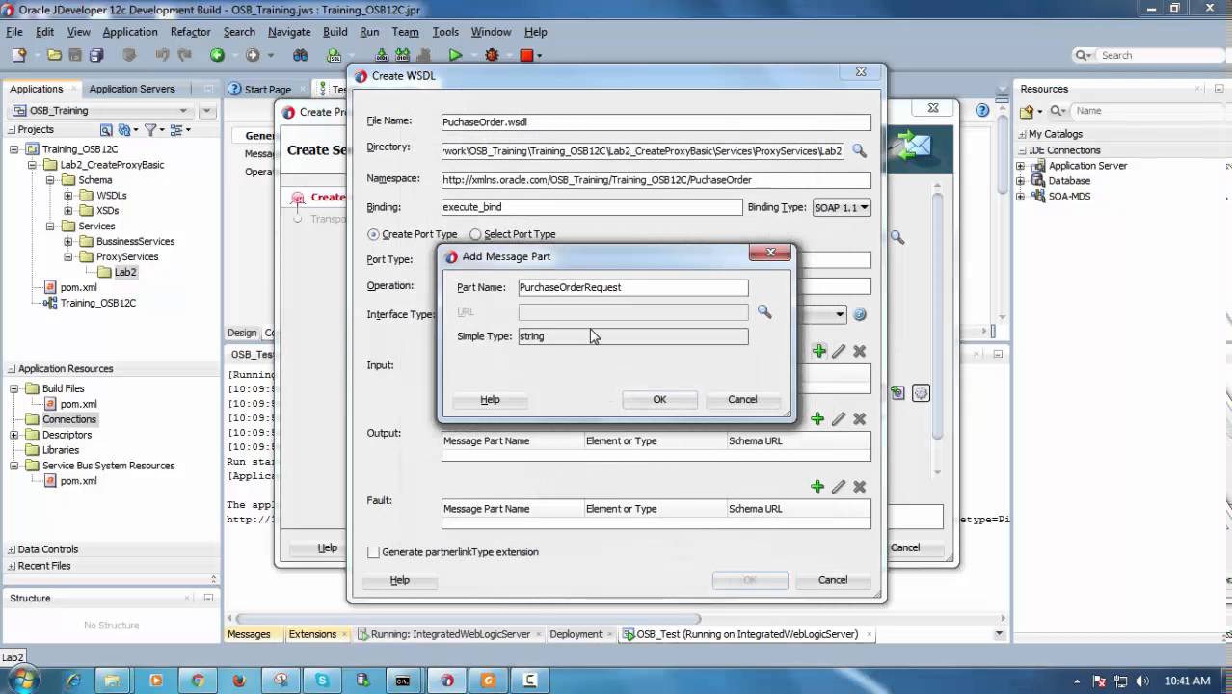The width and height of the screenshot is (1232, 694).
Task: Select the Create Port Type radio button
Action: [x=373, y=234]
